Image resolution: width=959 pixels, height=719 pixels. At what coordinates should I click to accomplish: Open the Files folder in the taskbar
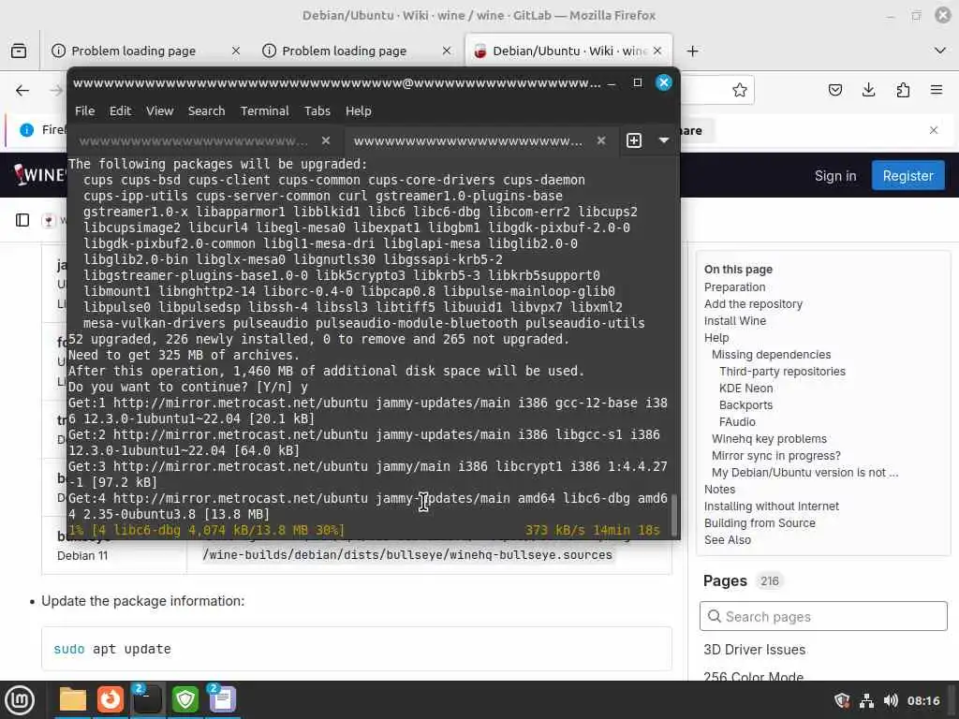coord(73,699)
